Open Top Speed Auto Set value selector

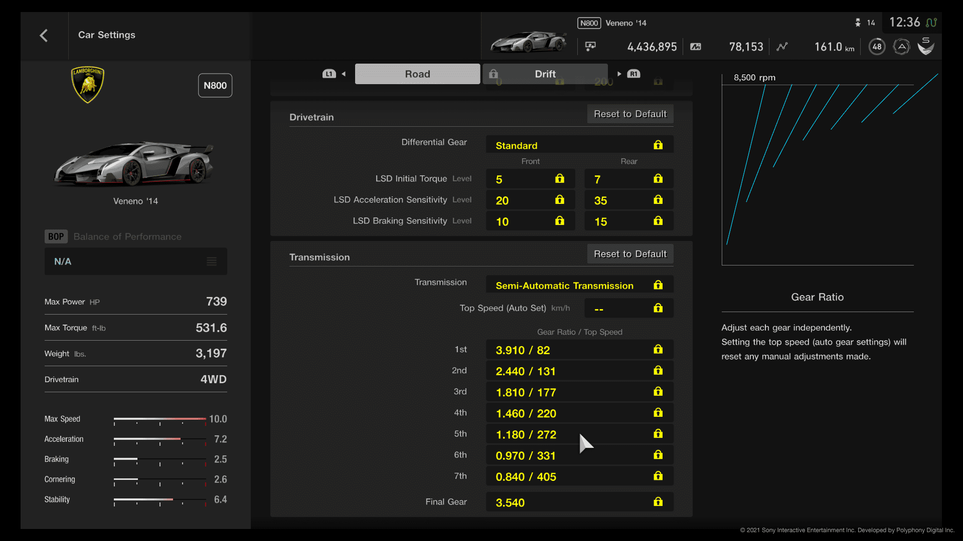628,308
